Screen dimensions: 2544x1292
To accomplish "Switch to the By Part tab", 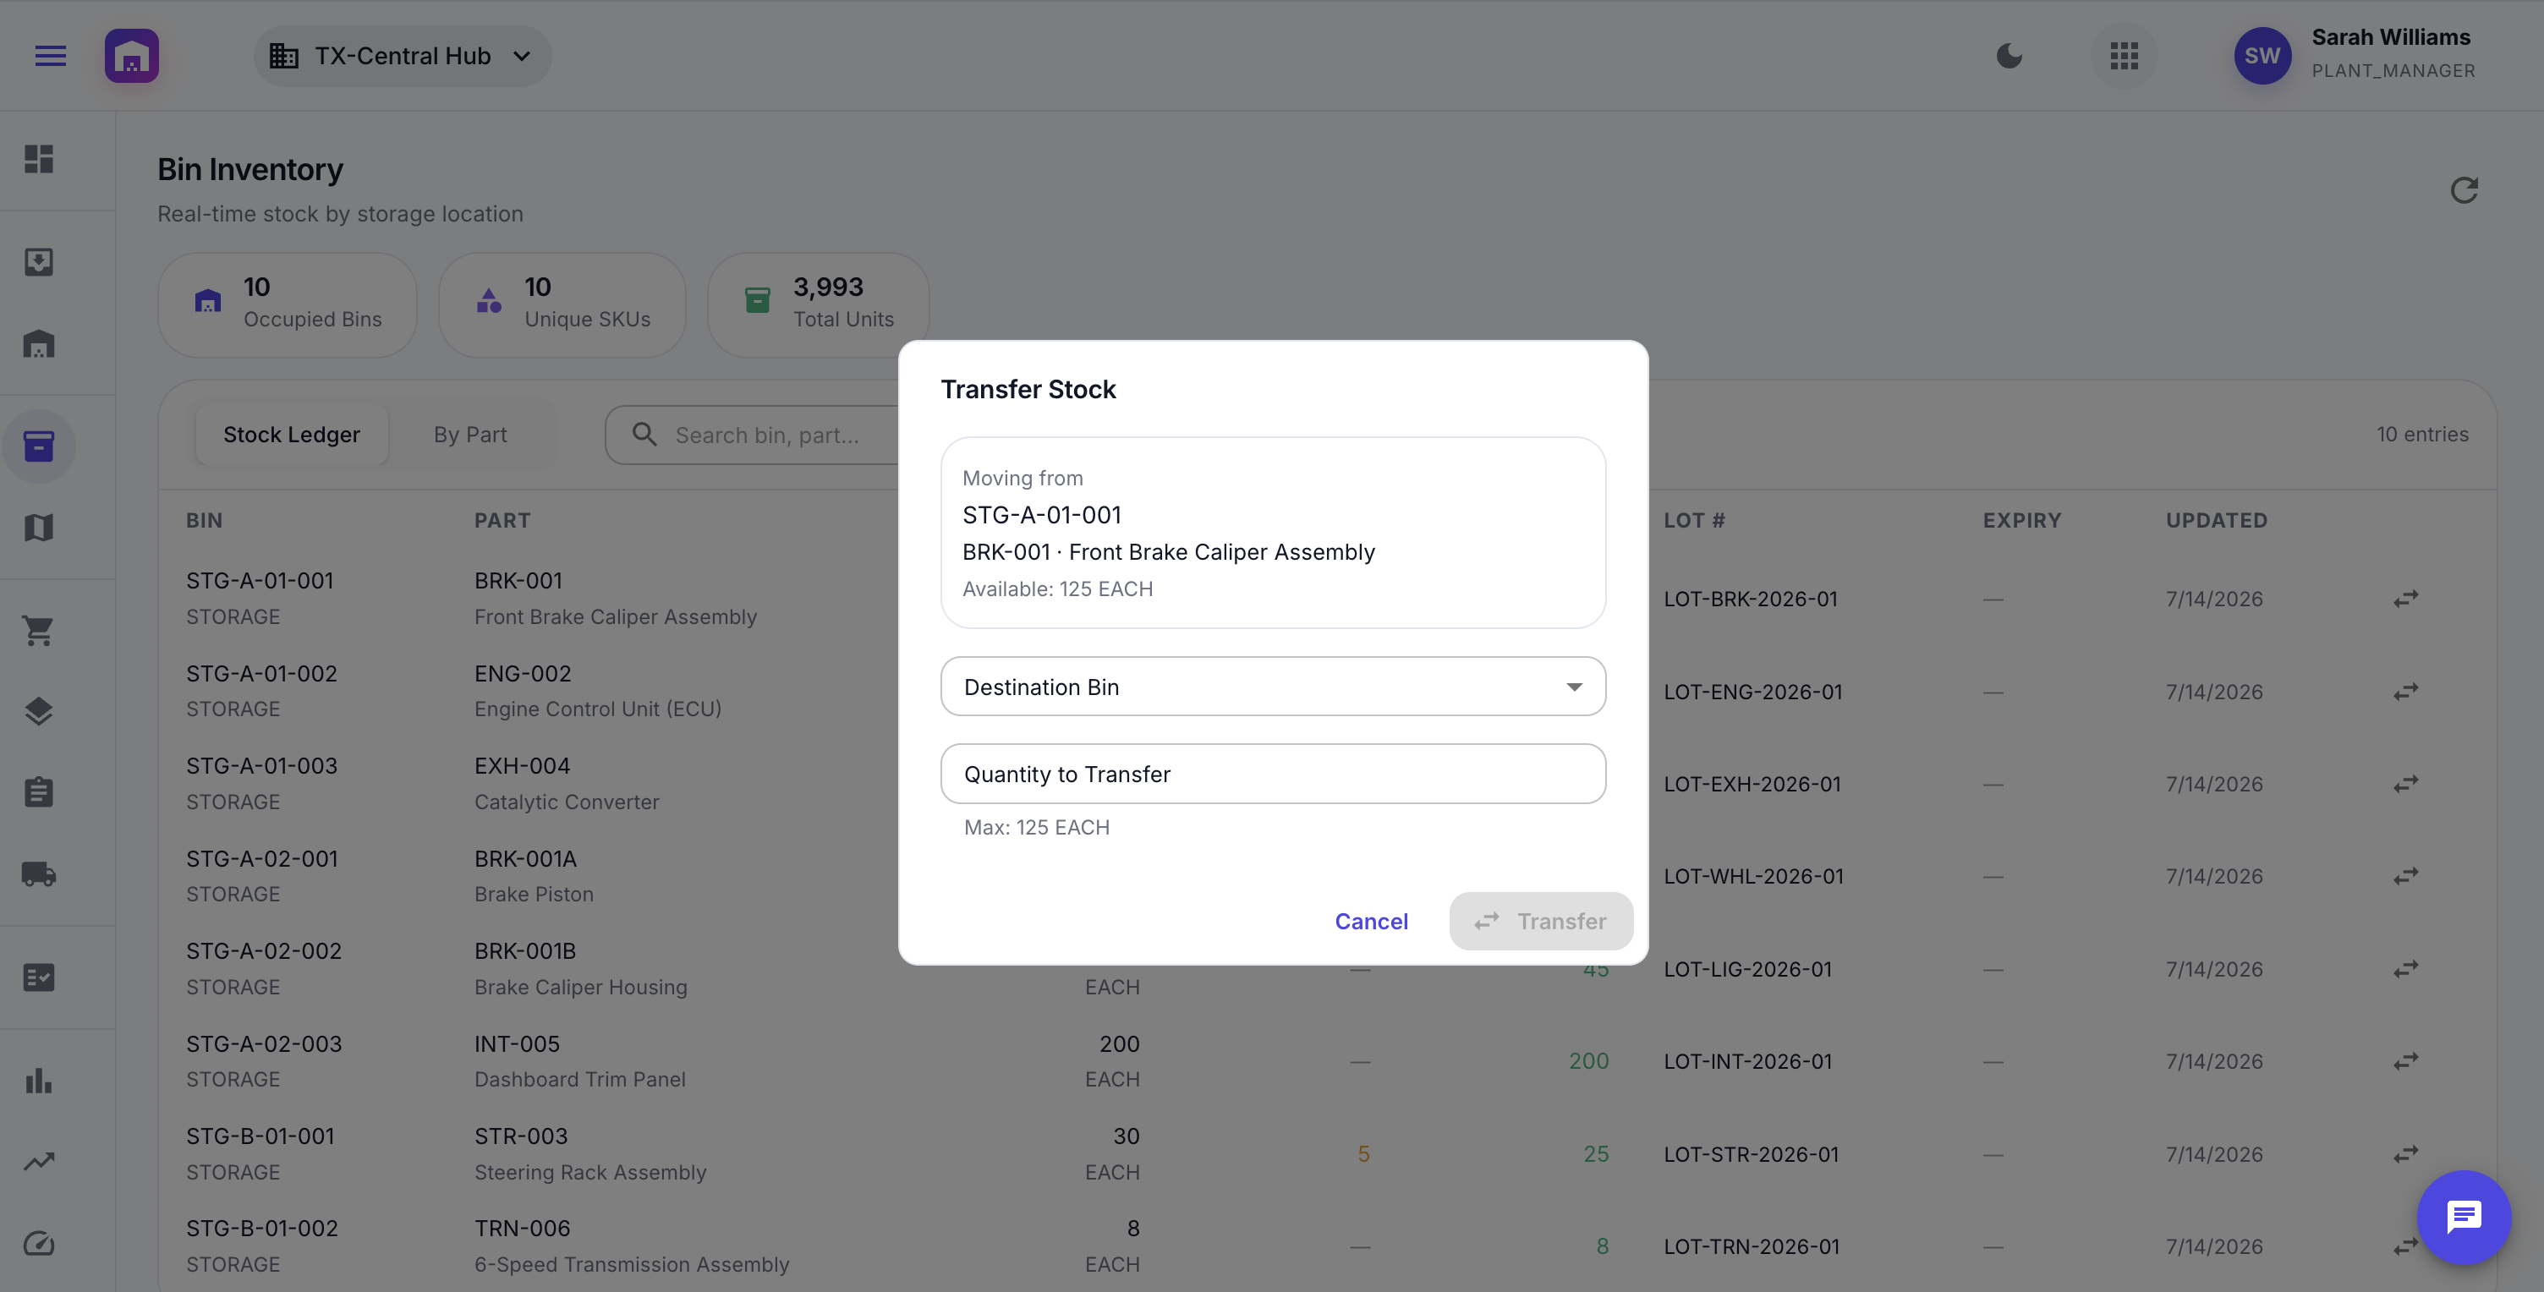I will [470, 435].
